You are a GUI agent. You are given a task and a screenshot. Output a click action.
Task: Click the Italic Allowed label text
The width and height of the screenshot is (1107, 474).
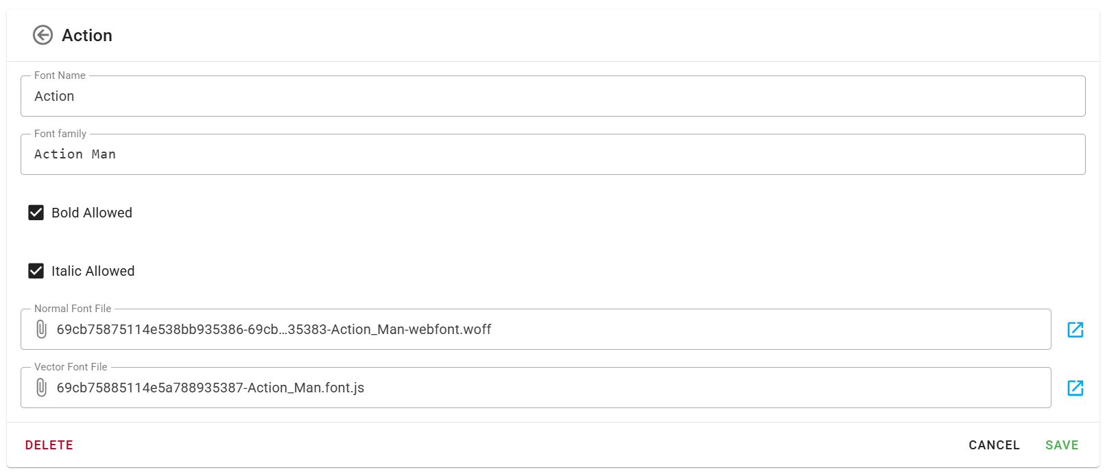pyautogui.click(x=93, y=271)
